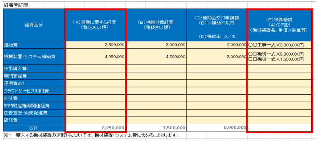318x141 pixels.
Task: Click the 合計 row label
Action: pos(34,128)
